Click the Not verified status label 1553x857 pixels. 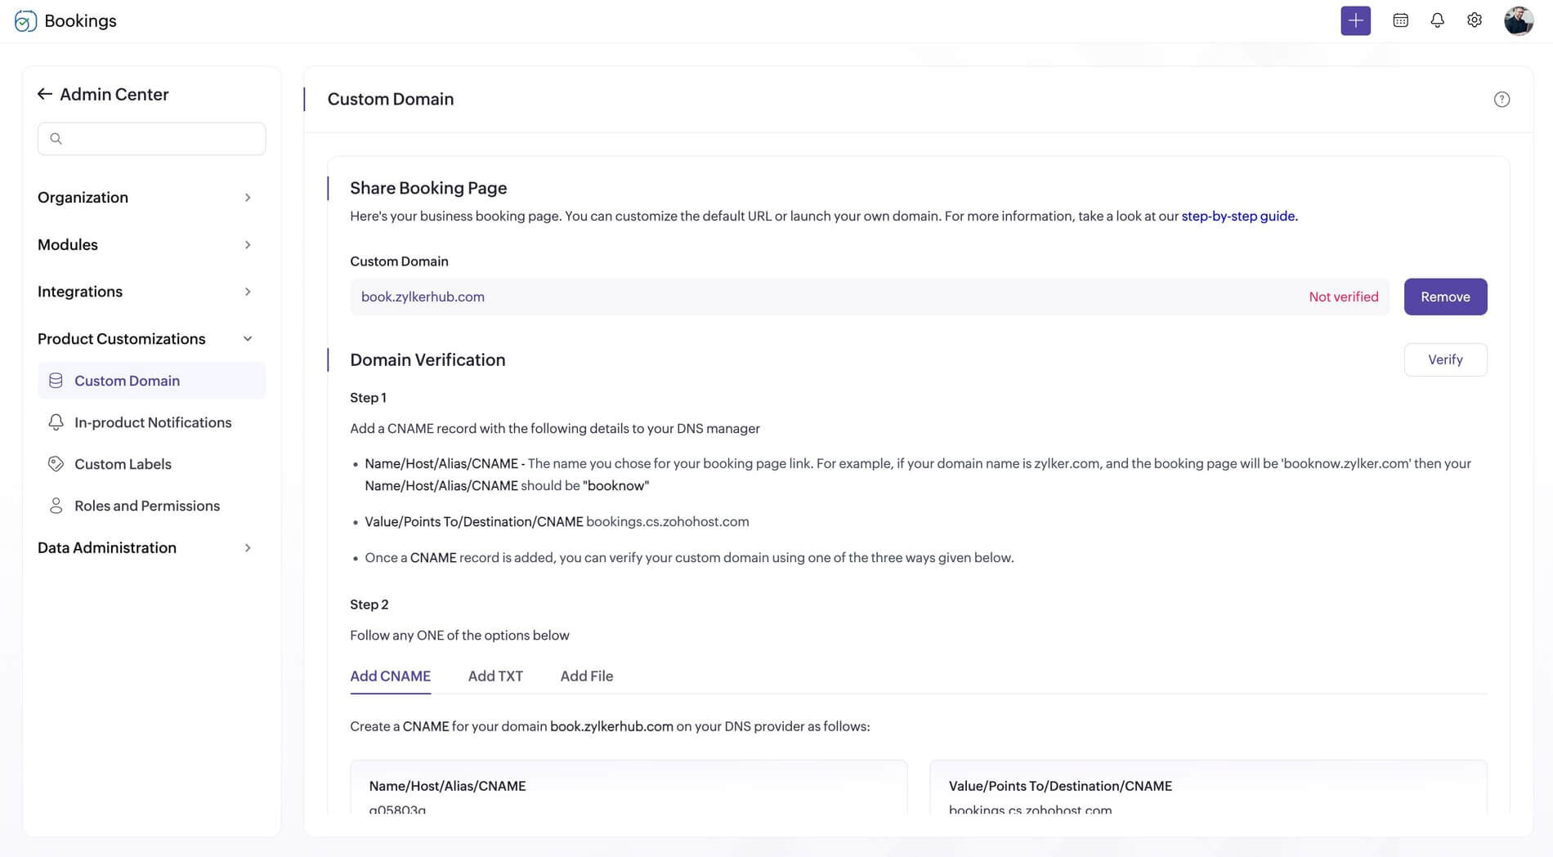[x=1343, y=297]
